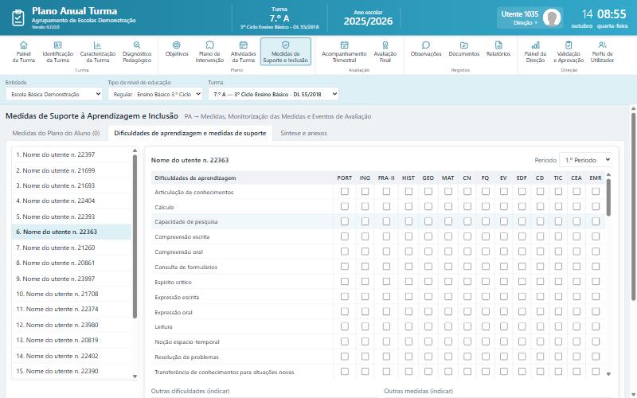Select student 1. Nome do utente n. 22397

coord(71,154)
